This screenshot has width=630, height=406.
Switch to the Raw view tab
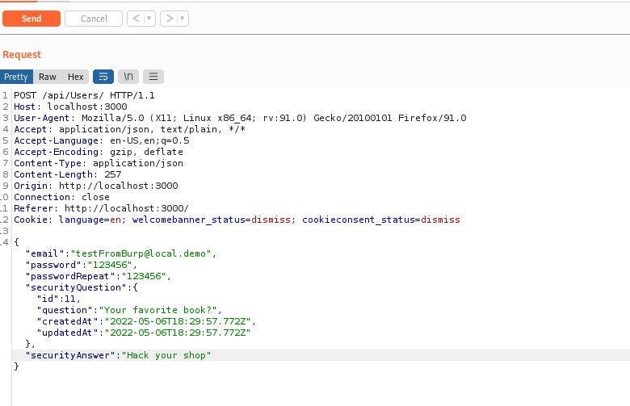(x=48, y=77)
